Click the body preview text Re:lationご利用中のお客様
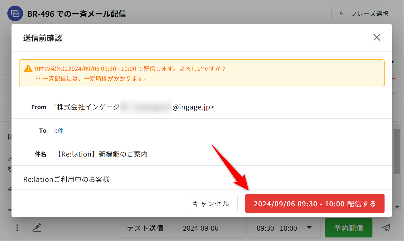Viewport: 404px width, 241px height. [x=66, y=179]
